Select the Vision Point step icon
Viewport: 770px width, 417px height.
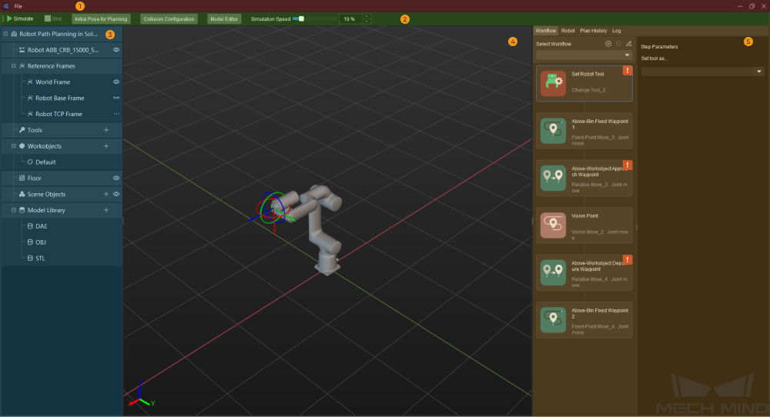point(553,225)
